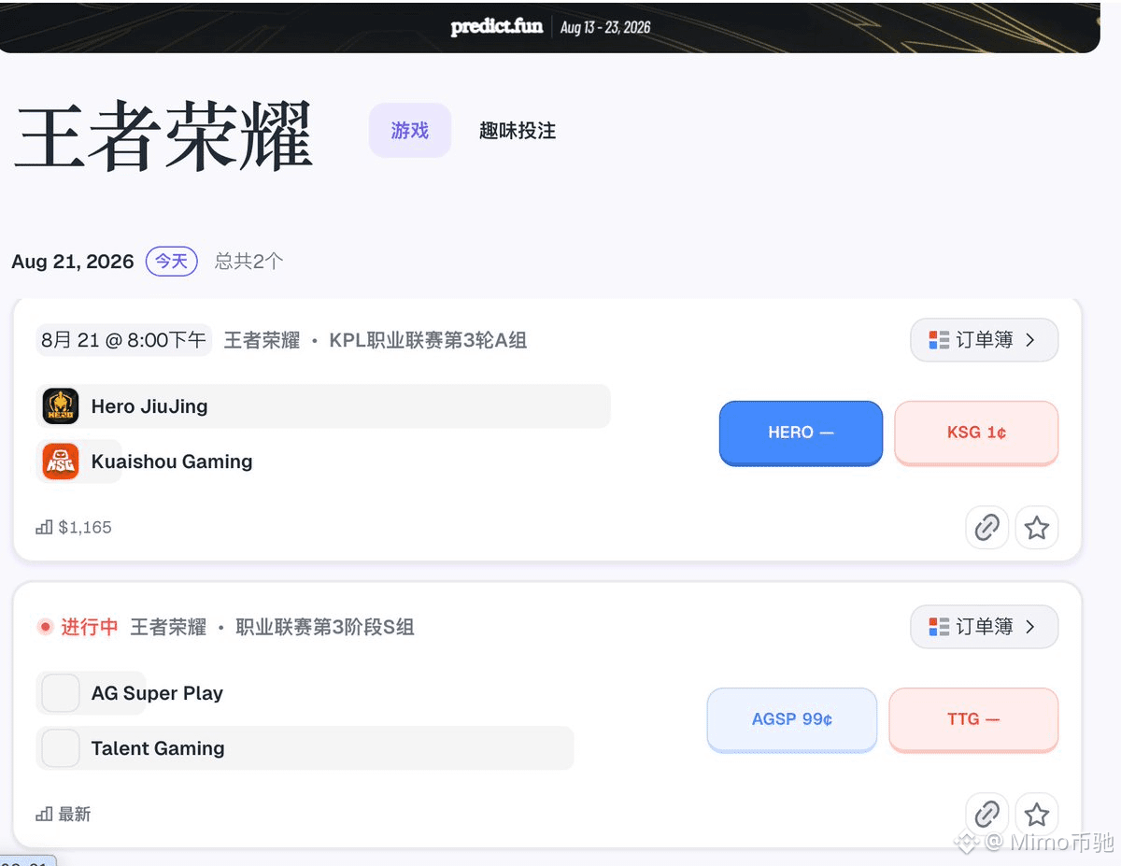This screenshot has height=866, width=1121.
Task: Open the AG Super Play team row
Action: pos(92,693)
